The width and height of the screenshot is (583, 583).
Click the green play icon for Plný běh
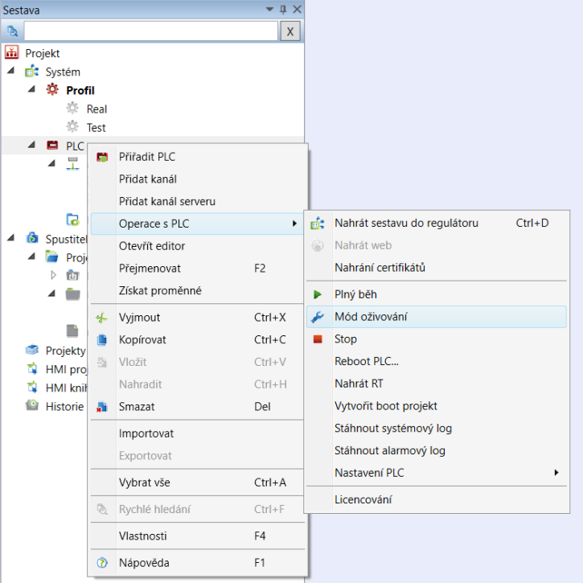click(x=317, y=294)
